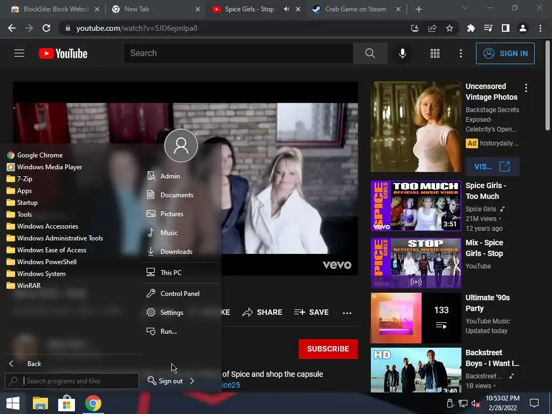Click the SHARE button under the video
This screenshot has width=552, height=414.
pos(263,312)
